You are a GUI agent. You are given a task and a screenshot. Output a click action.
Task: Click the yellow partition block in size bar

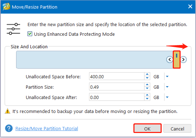click(x=176, y=60)
